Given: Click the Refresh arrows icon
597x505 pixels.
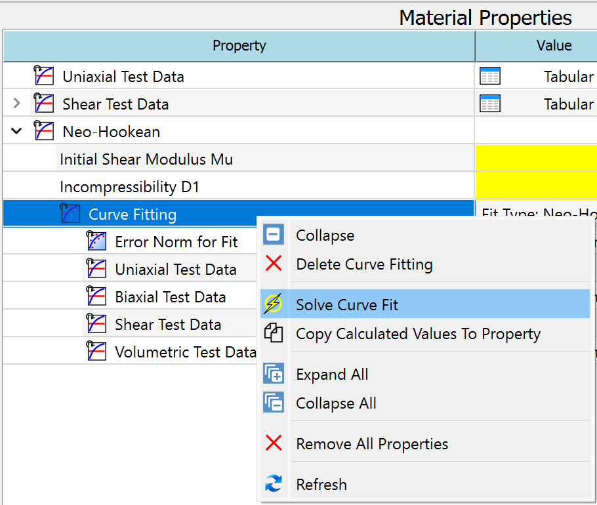Looking at the screenshot, I should pyautogui.click(x=274, y=484).
